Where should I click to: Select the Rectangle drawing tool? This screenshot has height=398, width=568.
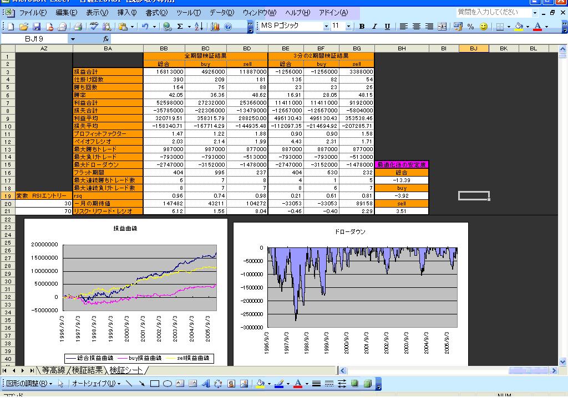pos(155,383)
